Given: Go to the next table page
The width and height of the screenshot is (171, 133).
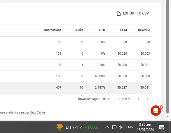Looking at the screenshot, I should point(147,99).
